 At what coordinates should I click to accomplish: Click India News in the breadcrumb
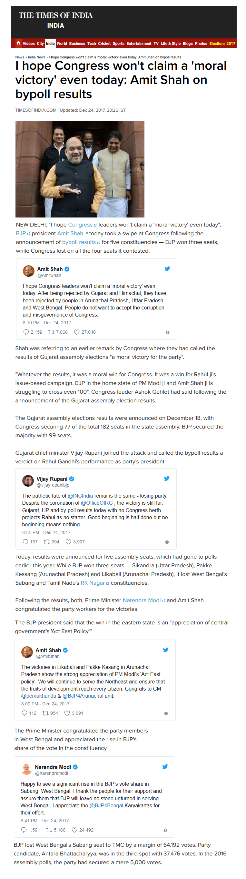(x=36, y=57)
